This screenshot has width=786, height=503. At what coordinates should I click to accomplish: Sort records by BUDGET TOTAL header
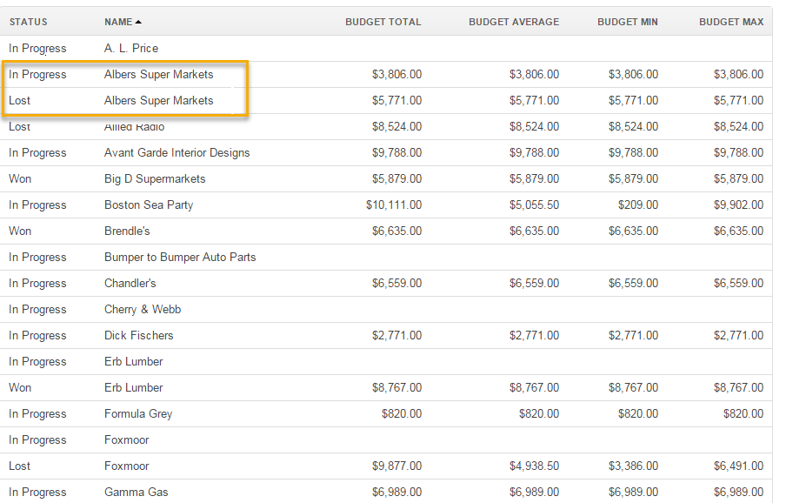[x=383, y=21]
